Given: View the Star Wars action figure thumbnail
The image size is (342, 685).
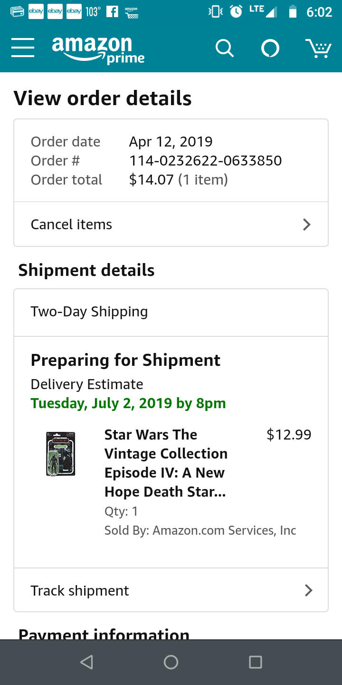Looking at the screenshot, I should 61,454.
